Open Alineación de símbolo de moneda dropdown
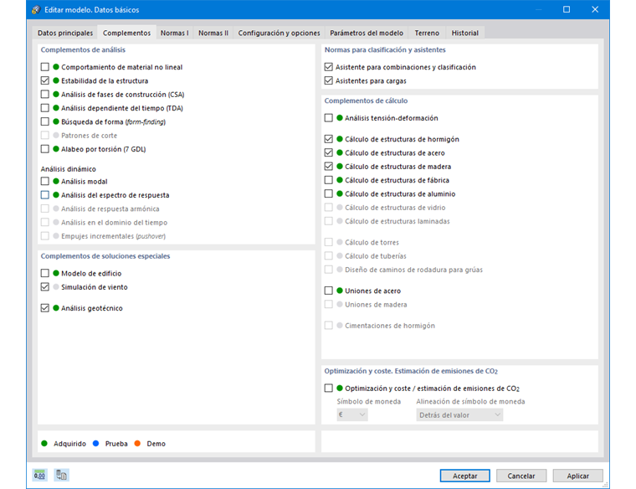The height and width of the screenshot is (489, 636). 459,414
